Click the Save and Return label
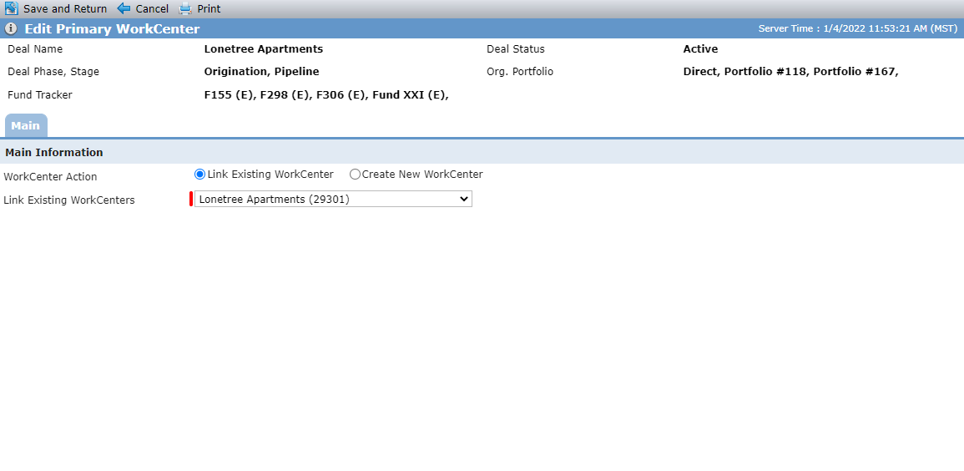The image size is (964, 471). (x=65, y=9)
